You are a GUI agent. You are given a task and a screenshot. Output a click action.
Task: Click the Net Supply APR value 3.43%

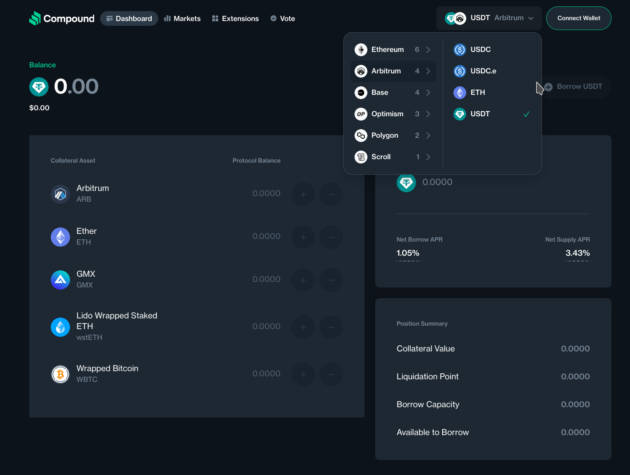[578, 253]
